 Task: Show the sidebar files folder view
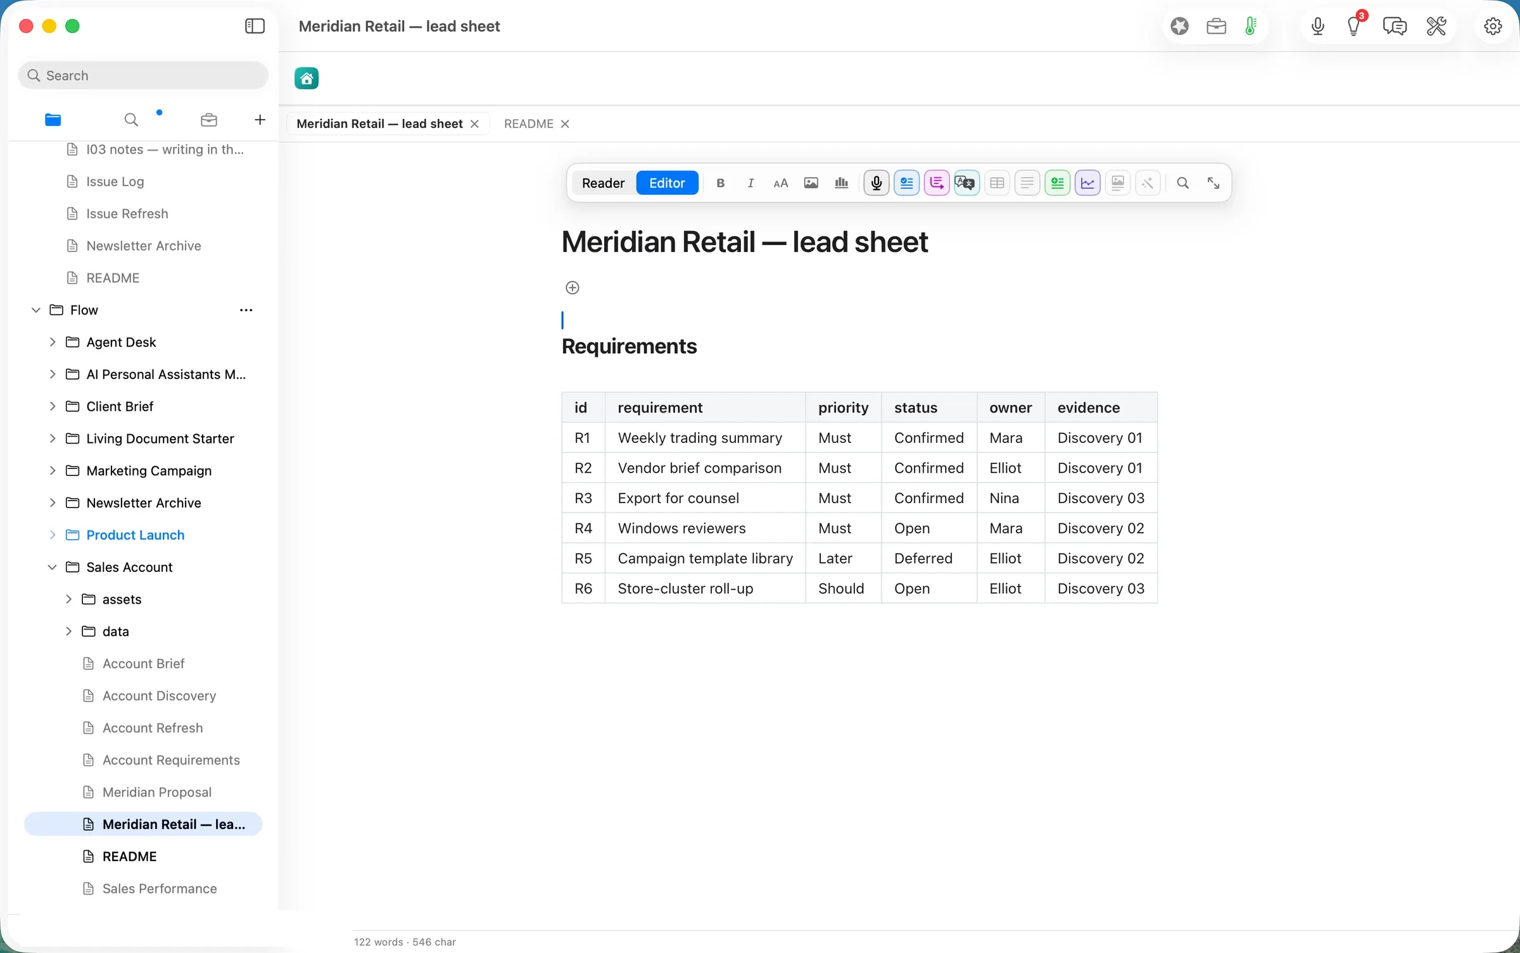(53, 120)
